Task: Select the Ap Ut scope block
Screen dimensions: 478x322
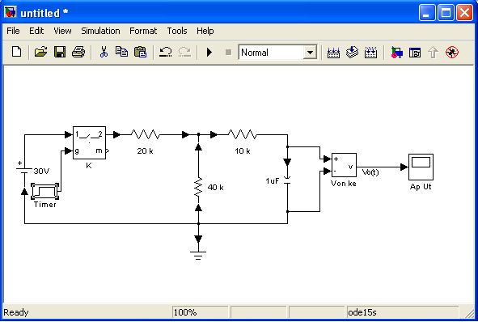Action: (421, 167)
